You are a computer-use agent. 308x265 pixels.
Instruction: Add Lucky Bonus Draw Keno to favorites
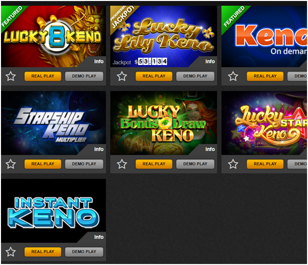point(122,164)
